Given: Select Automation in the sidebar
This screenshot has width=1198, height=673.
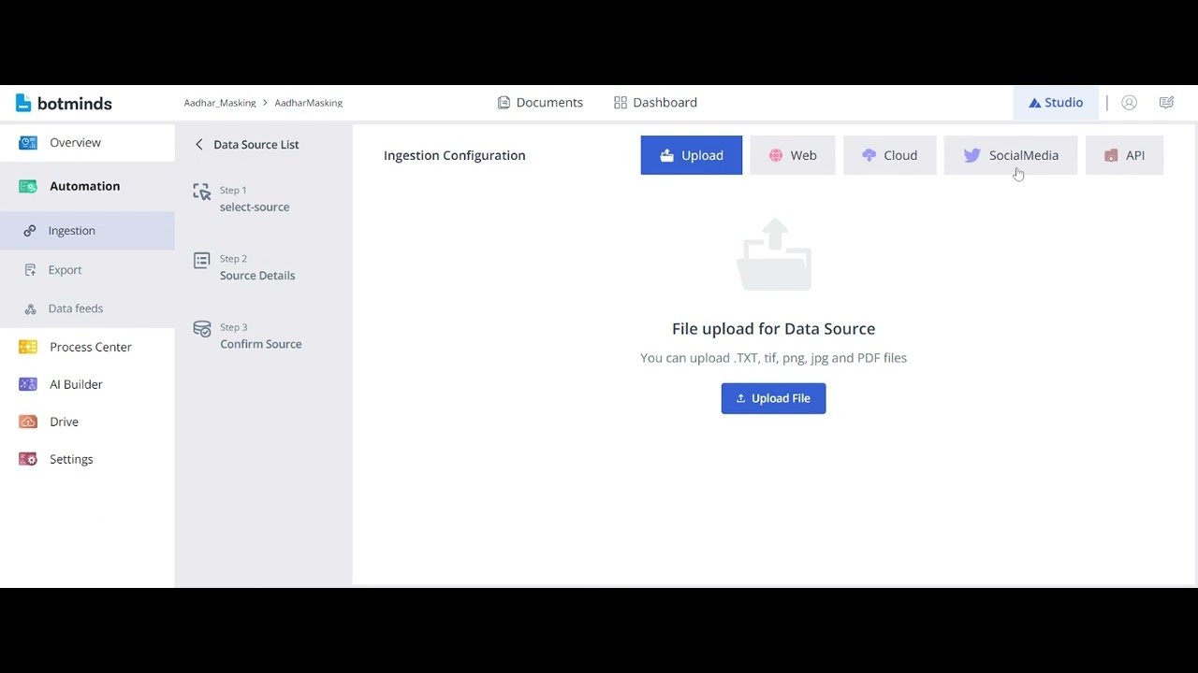Looking at the screenshot, I should [87, 186].
